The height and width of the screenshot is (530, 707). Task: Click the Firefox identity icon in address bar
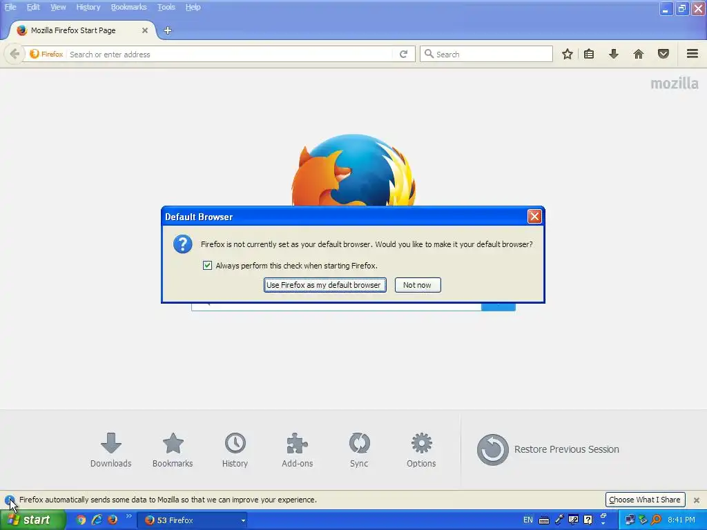46,54
